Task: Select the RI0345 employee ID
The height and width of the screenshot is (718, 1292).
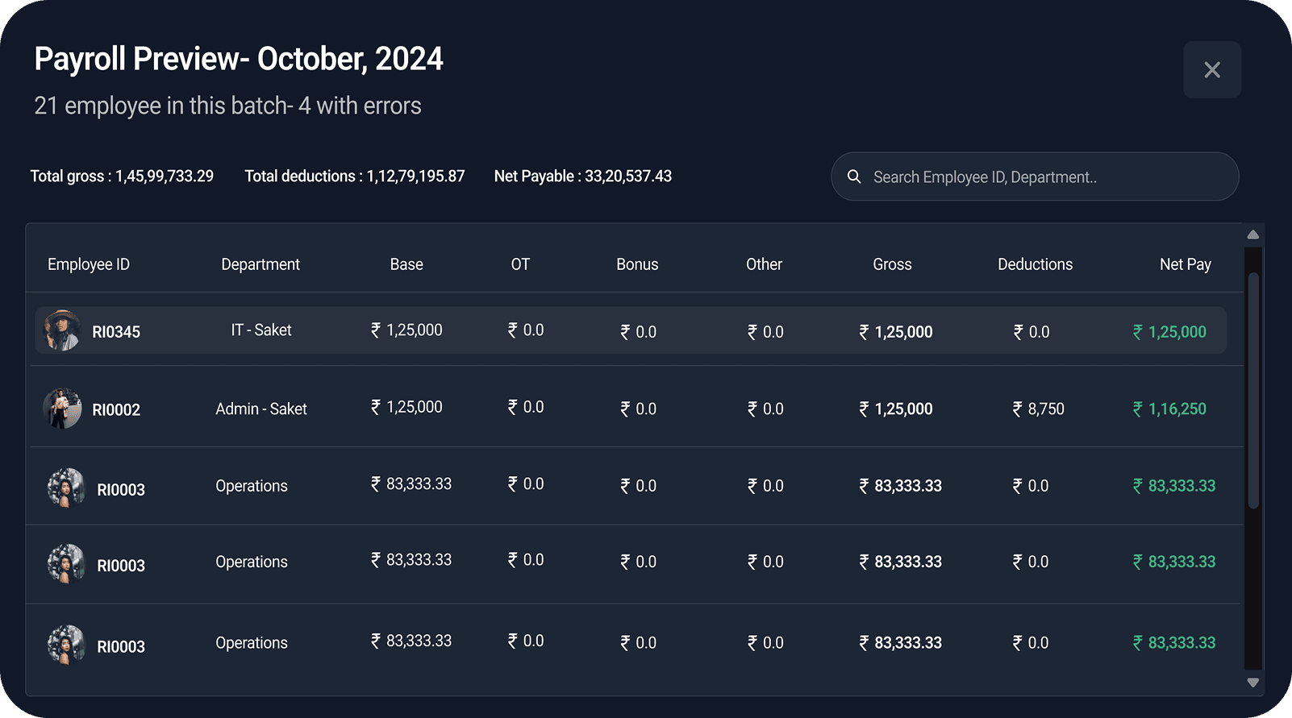Action: coord(116,332)
